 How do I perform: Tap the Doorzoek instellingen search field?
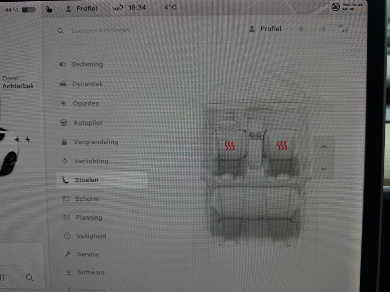[x=101, y=31]
